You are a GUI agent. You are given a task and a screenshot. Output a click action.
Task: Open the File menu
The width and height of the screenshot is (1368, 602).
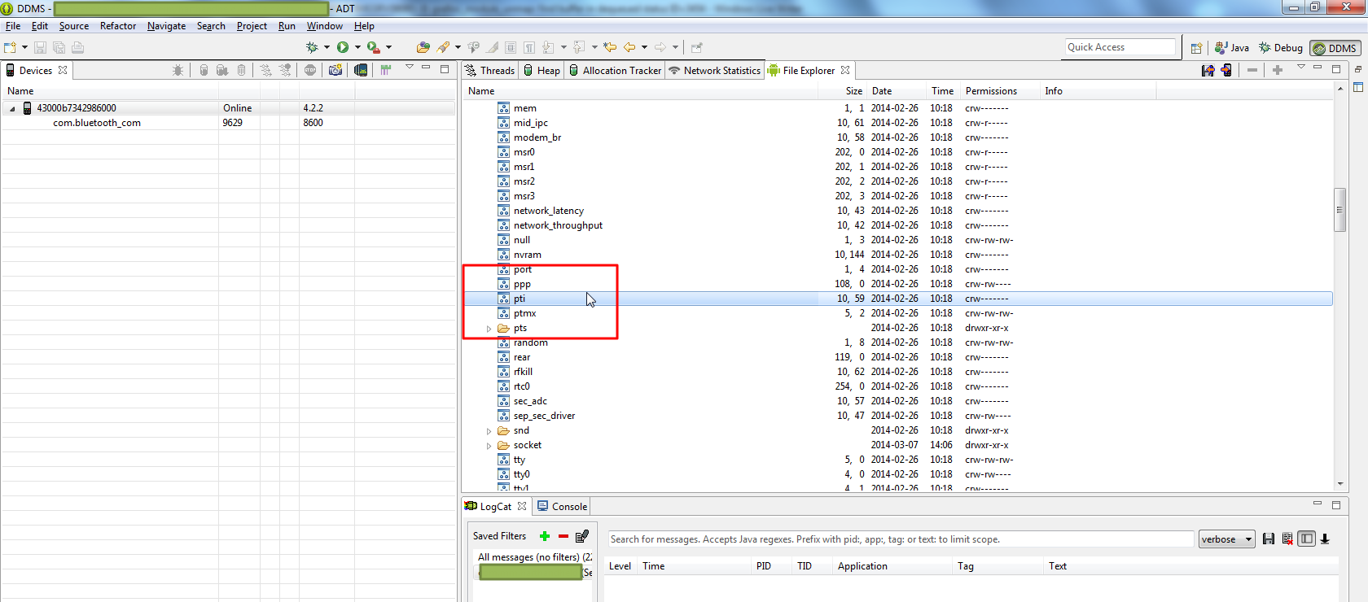tap(13, 26)
